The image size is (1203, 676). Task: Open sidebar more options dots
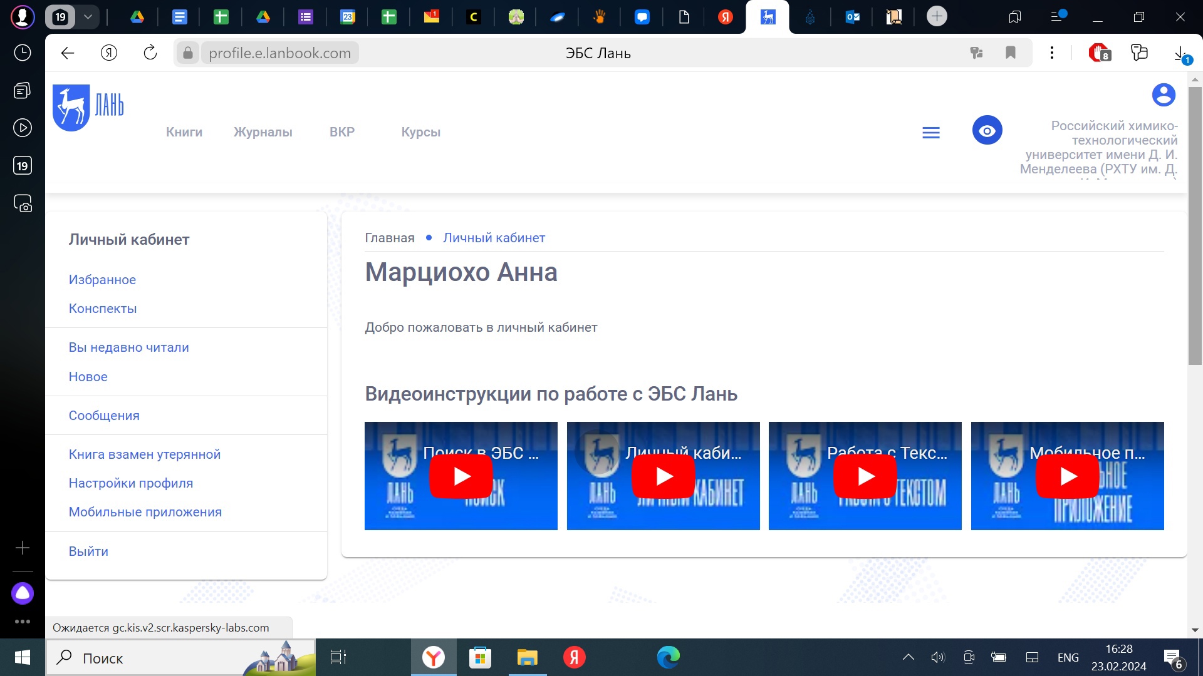pos(23,622)
